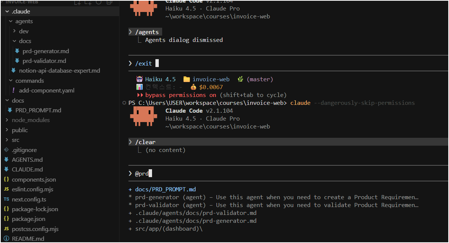Click the info icon of README.md
The width and height of the screenshot is (449, 243).
tap(6, 239)
